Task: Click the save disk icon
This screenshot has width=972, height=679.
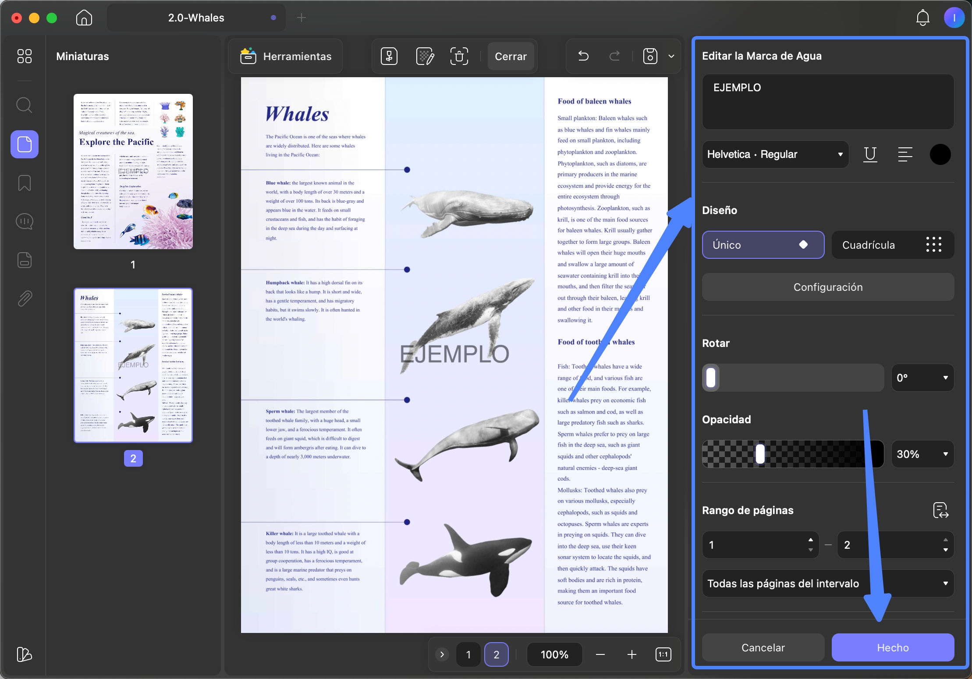Action: [650, 56]
